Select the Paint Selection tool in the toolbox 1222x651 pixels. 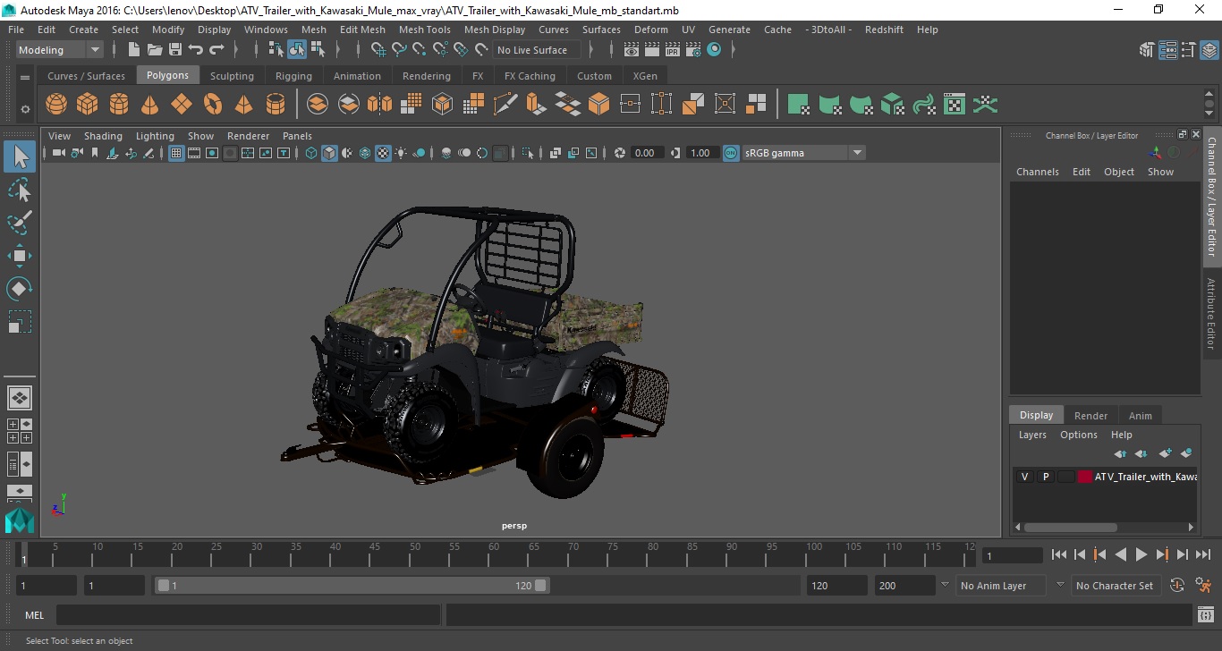pyautogui.click(x=20, y=223)
